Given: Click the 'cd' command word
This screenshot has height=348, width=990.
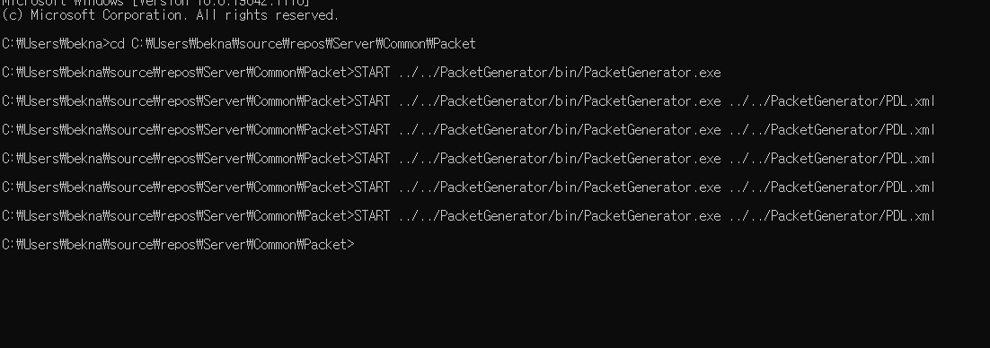Looking at the screenshot, I should (118, 44).
